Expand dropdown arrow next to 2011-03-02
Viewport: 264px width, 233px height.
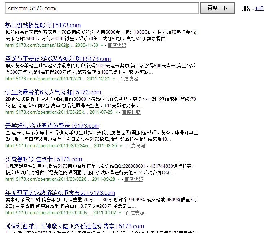[120, 213]
